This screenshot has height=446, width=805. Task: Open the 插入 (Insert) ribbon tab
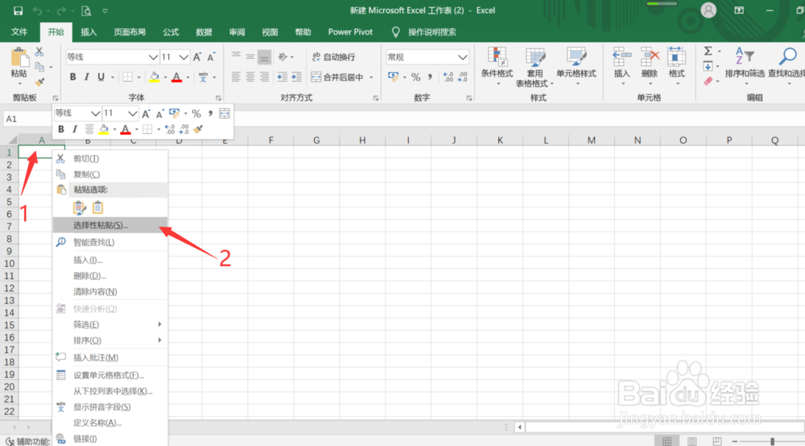[89, 32]
